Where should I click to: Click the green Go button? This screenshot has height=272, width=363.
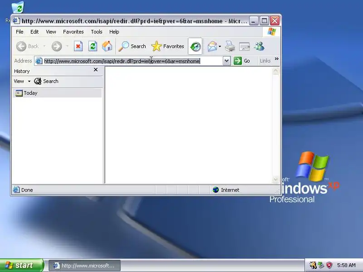click(242, 61)
